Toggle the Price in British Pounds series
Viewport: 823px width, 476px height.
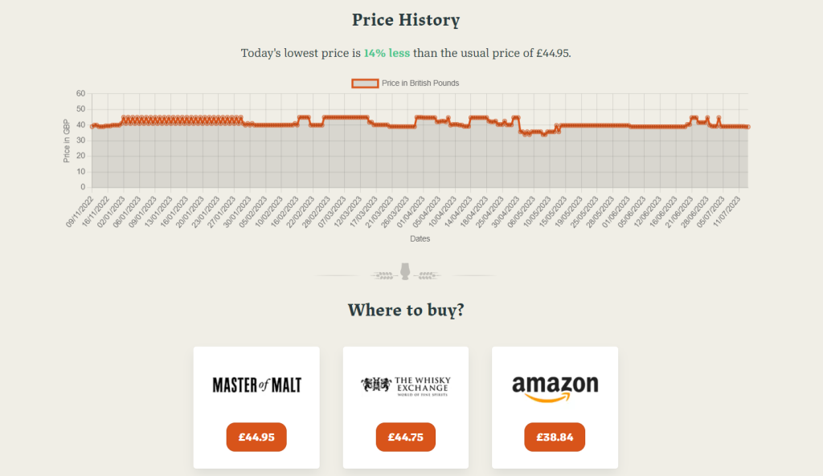[419, 83]
